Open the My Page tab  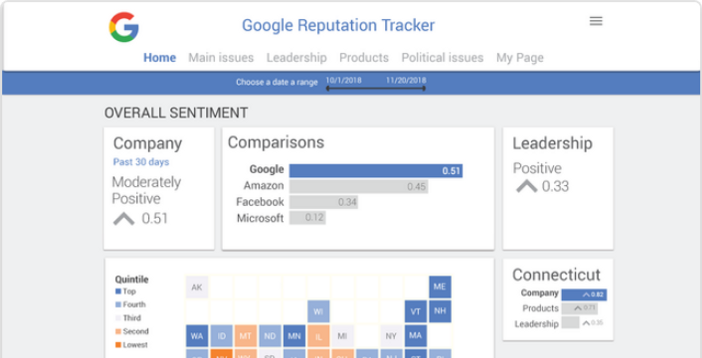click(520, 58)
